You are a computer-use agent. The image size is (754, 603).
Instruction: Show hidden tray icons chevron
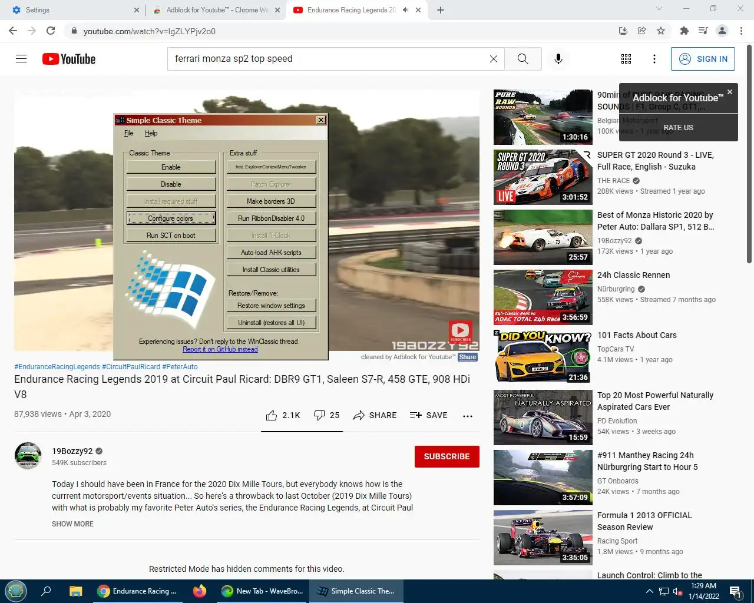coord(650,591)
